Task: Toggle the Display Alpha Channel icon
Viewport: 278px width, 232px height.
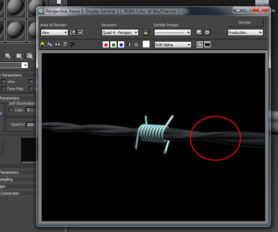Action: click(x=129, y=45)
